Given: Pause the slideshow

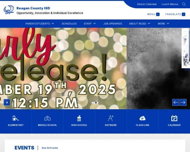Looking at the screenshot, I should point(7,102).
